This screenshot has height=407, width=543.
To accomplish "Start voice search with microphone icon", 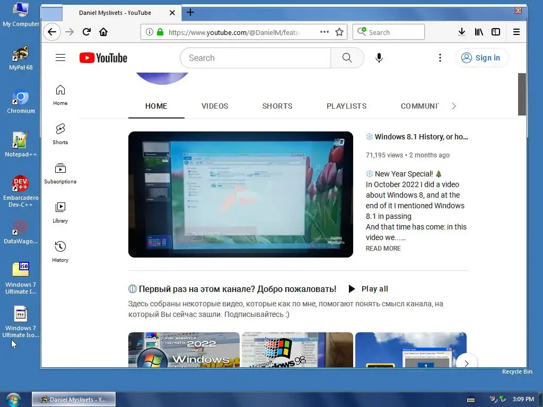I will pos(379,58).
